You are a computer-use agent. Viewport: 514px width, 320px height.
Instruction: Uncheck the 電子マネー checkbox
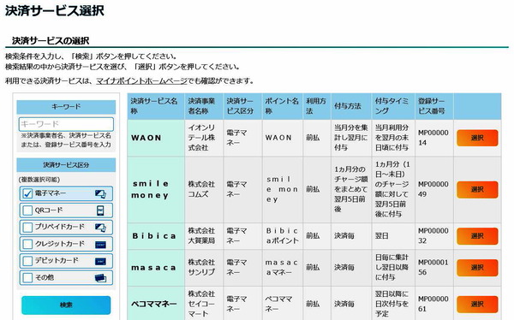pyautogui.click(x=27, y=193)
